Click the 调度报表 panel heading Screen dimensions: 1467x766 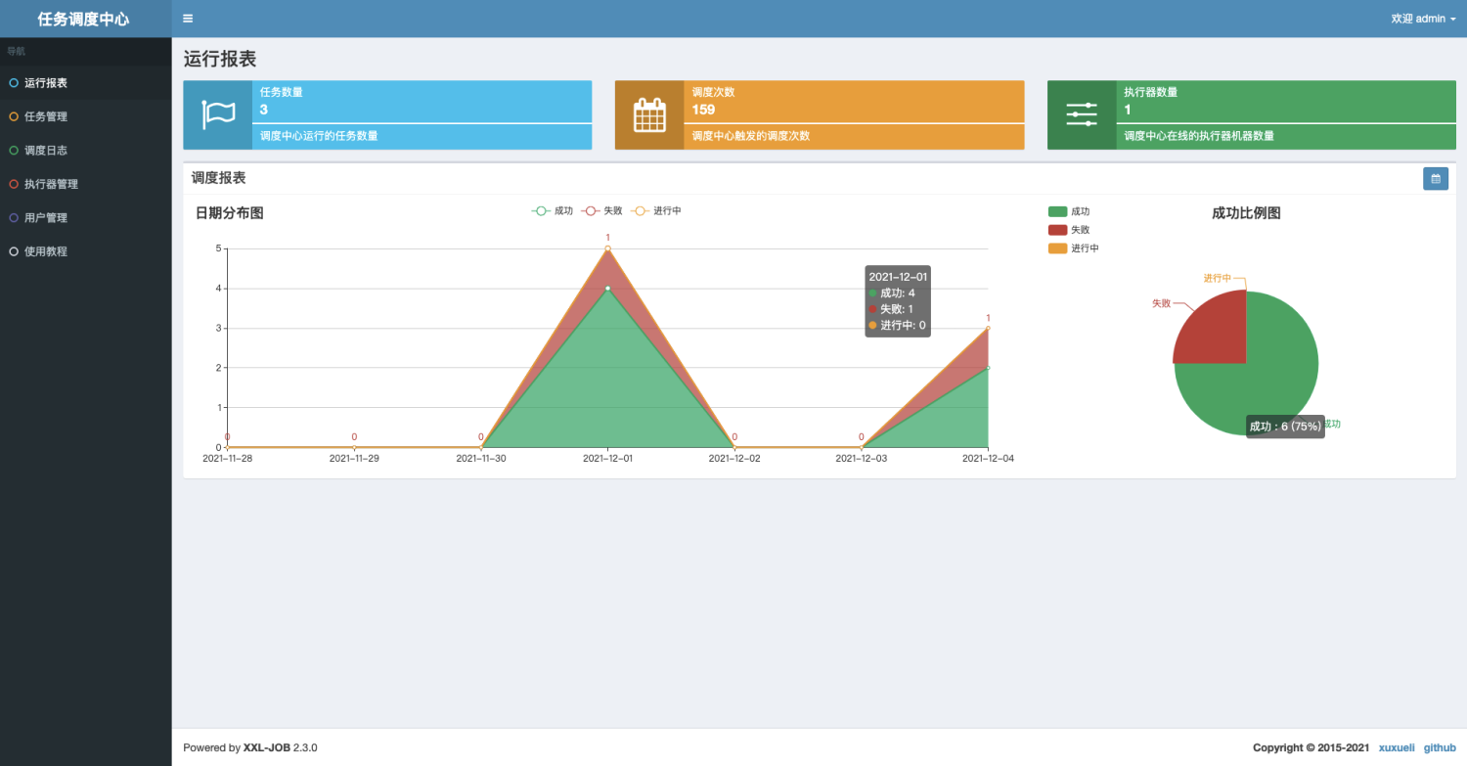[218, 177]
